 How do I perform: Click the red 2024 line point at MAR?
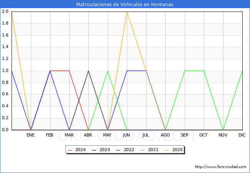[x=69, y=71]
